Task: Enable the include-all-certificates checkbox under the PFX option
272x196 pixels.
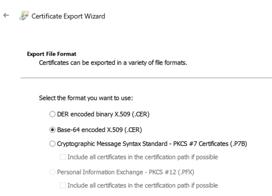Action: click(x=62, y=185)
